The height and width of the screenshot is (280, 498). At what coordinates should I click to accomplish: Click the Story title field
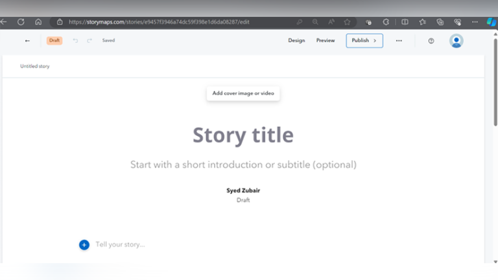(243, 135)
